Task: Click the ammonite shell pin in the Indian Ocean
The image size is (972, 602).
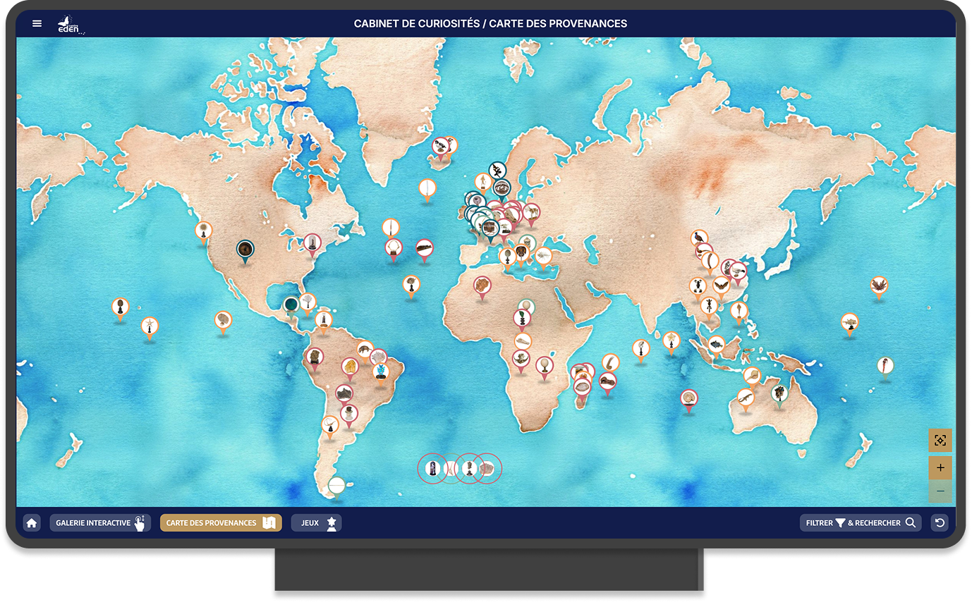Action: (688, 399)
